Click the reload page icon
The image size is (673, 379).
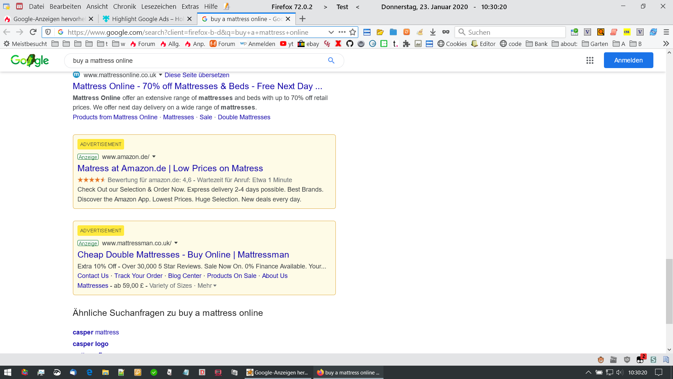click(33, 32)
